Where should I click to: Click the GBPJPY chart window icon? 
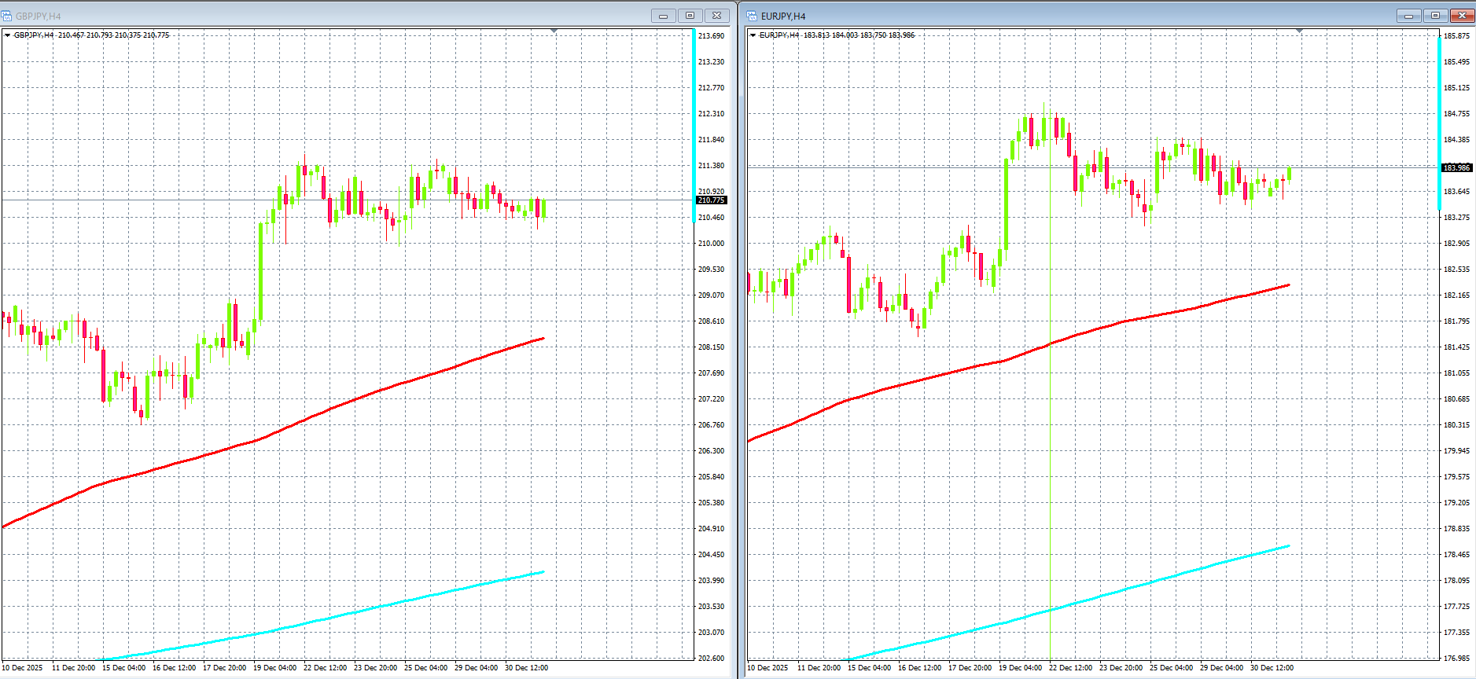[7, 16]
